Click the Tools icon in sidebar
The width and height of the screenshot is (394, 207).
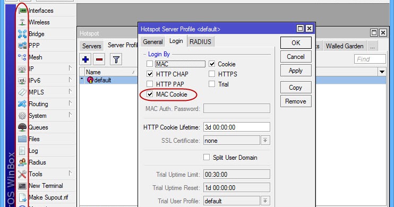(x=22, y=174)
